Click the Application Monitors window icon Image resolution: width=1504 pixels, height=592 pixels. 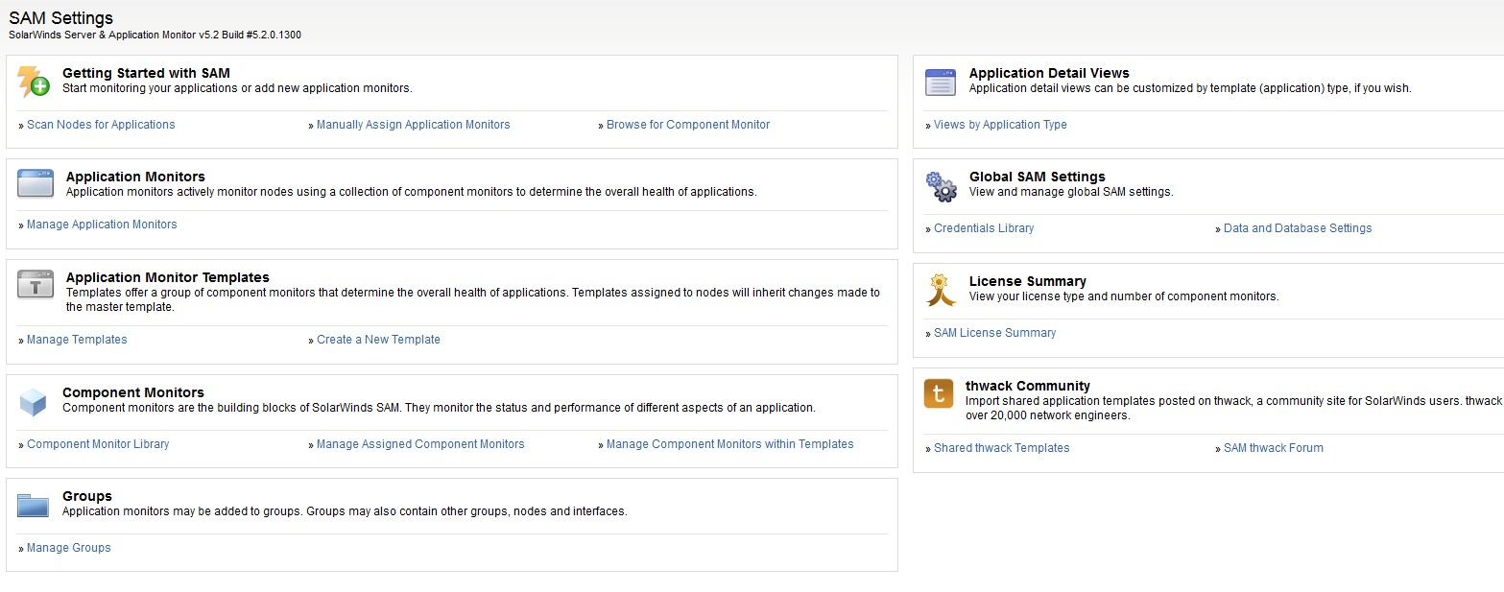[x=36, y=183]
